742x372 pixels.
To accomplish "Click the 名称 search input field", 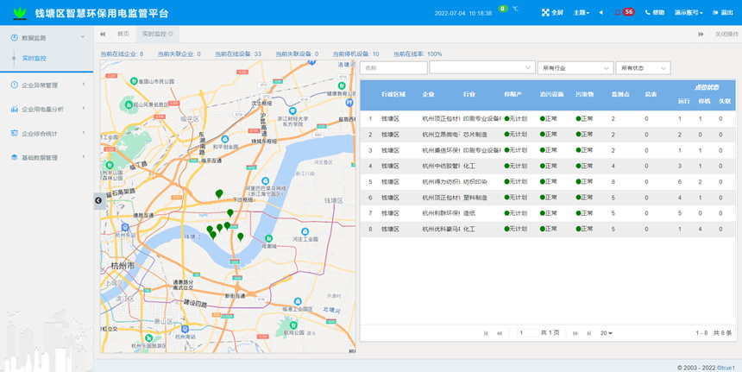I will coord(393,67).
